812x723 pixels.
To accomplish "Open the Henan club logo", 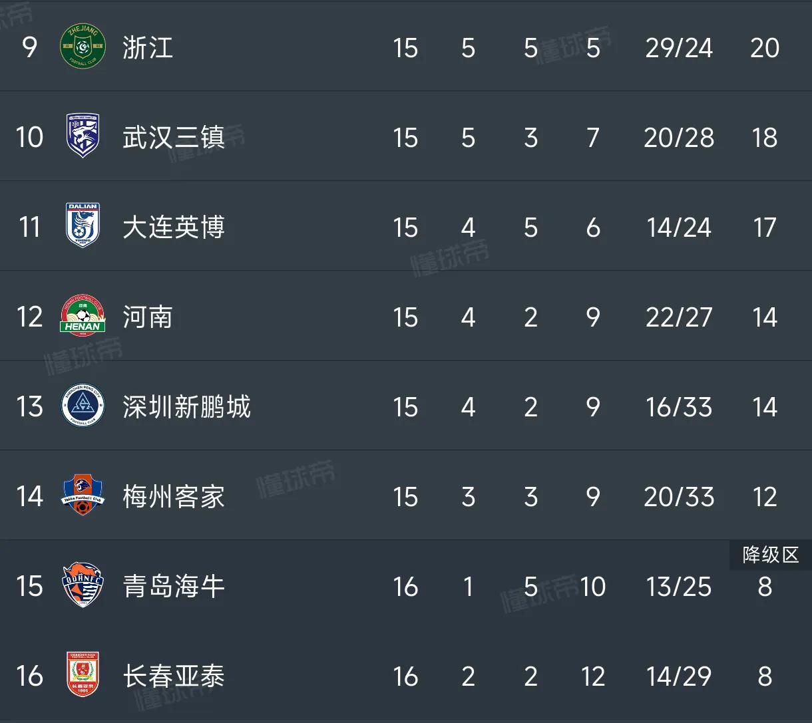I will pyautogui.click(x=83, y=316).
